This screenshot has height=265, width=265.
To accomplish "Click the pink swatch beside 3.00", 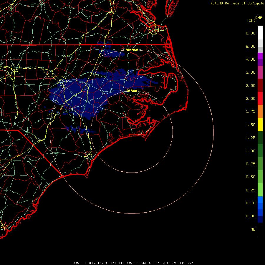I will tap(260, 72).
